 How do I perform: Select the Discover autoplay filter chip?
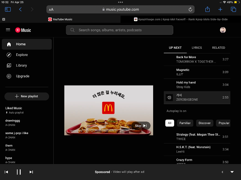coord(205,123)
